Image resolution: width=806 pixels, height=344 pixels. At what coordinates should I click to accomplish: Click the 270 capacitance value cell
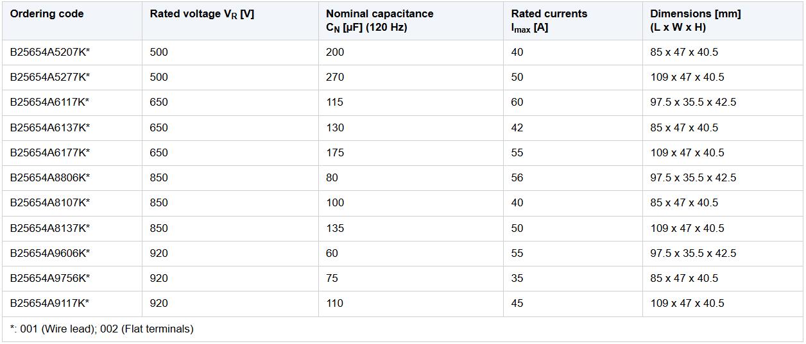pos(335,77)
